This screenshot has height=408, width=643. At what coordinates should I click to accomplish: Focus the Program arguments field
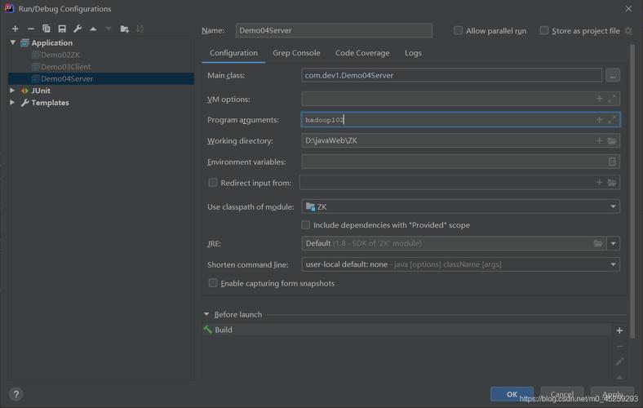pos(460,120)
